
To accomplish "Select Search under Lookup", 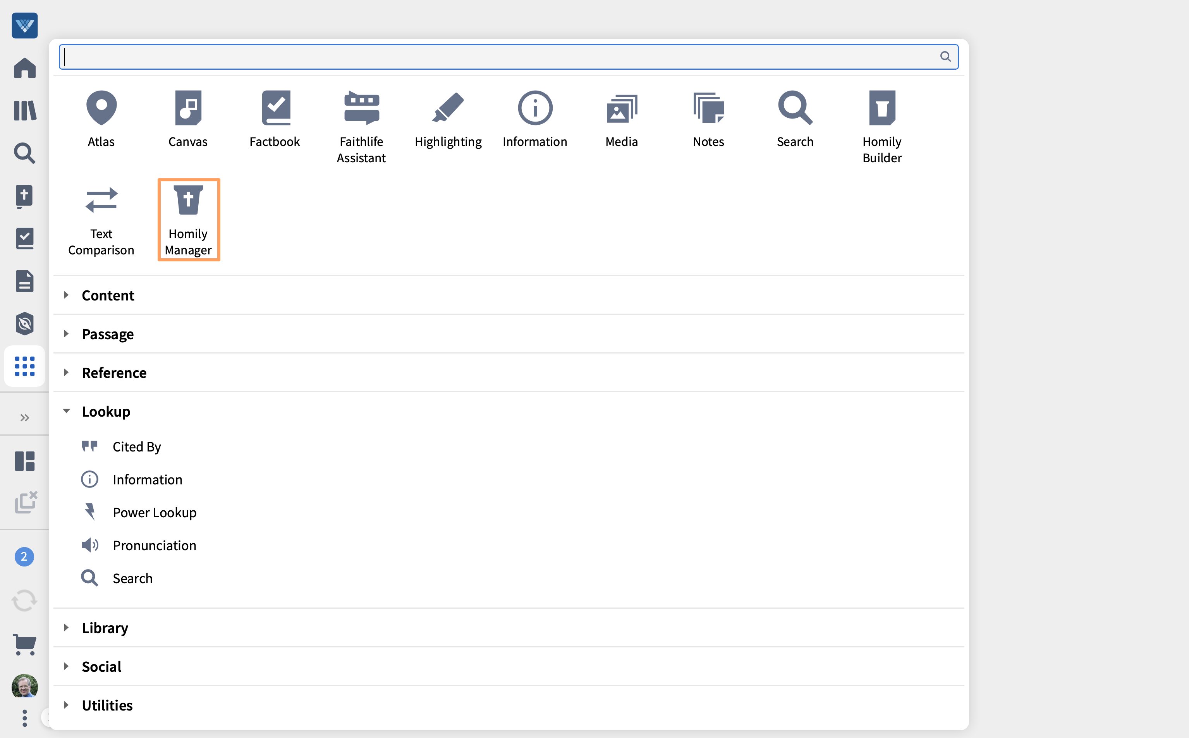I will (x=117, y=578).
